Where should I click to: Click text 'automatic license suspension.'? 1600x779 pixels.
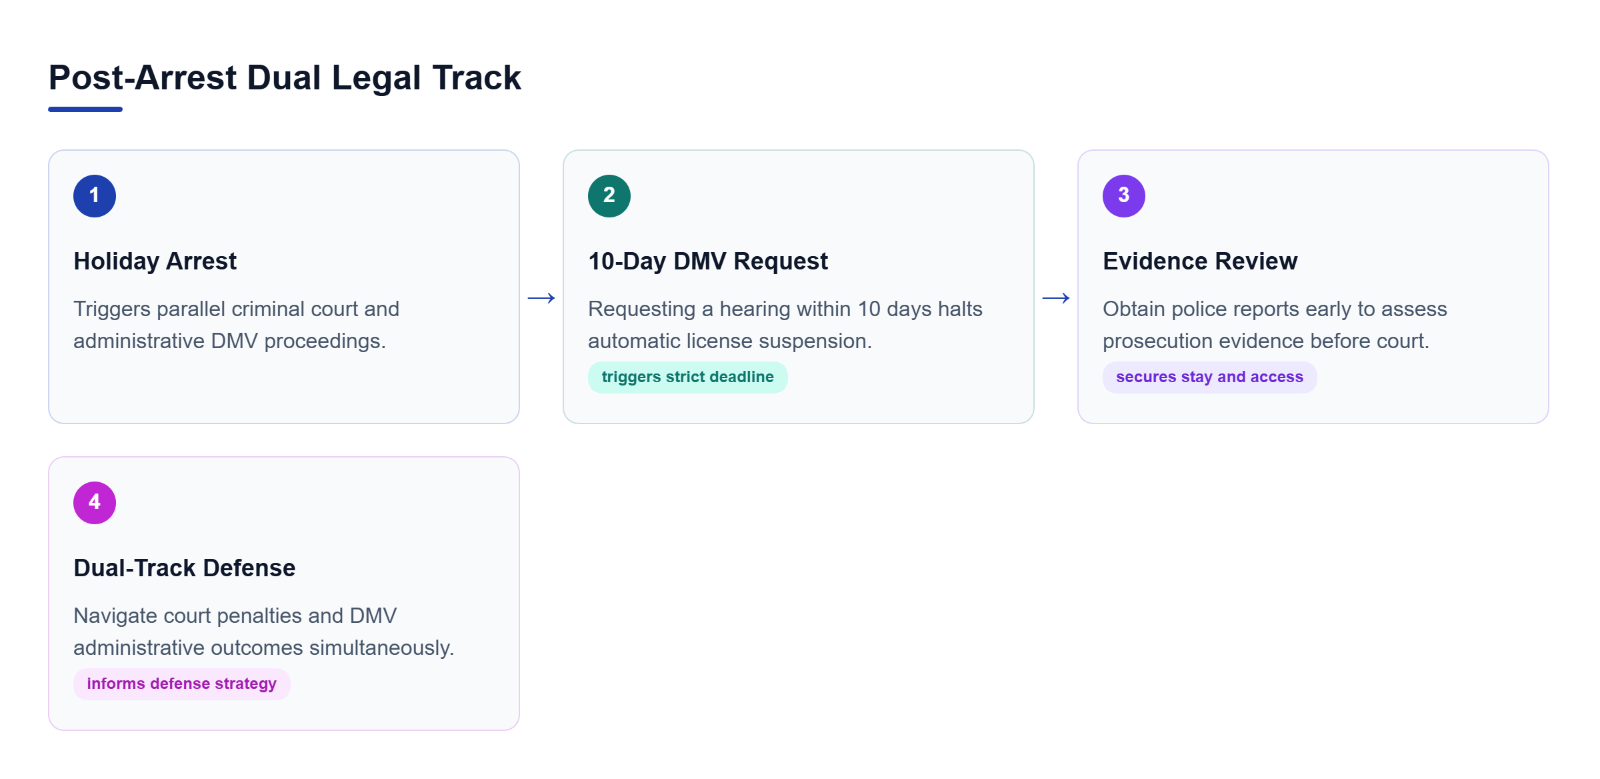click(730, 341)
